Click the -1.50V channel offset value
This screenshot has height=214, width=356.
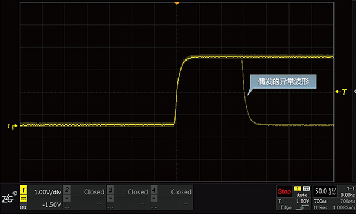pos(52,204)
